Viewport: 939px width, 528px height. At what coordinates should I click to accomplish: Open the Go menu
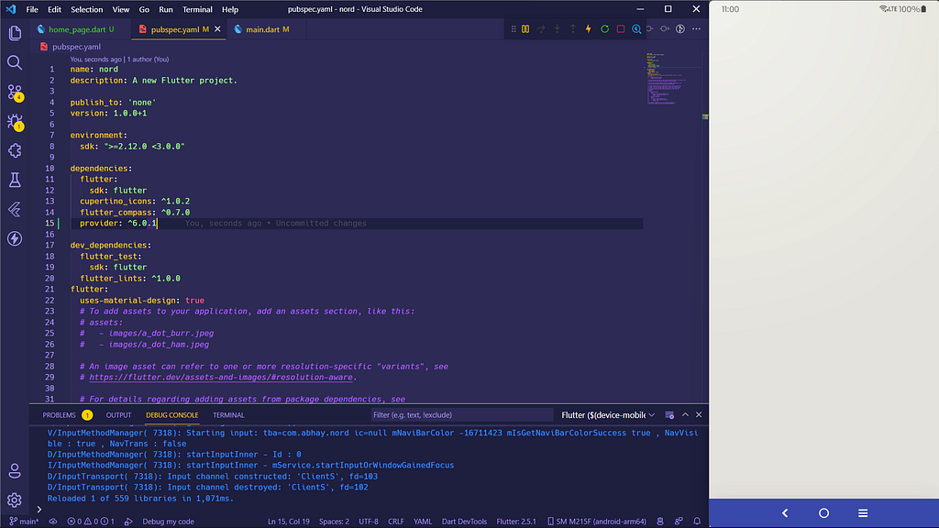144,9
